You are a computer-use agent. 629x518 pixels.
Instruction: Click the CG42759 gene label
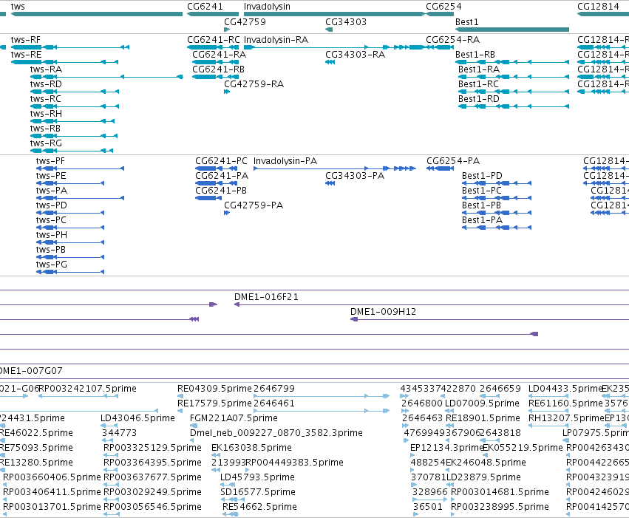245,21
